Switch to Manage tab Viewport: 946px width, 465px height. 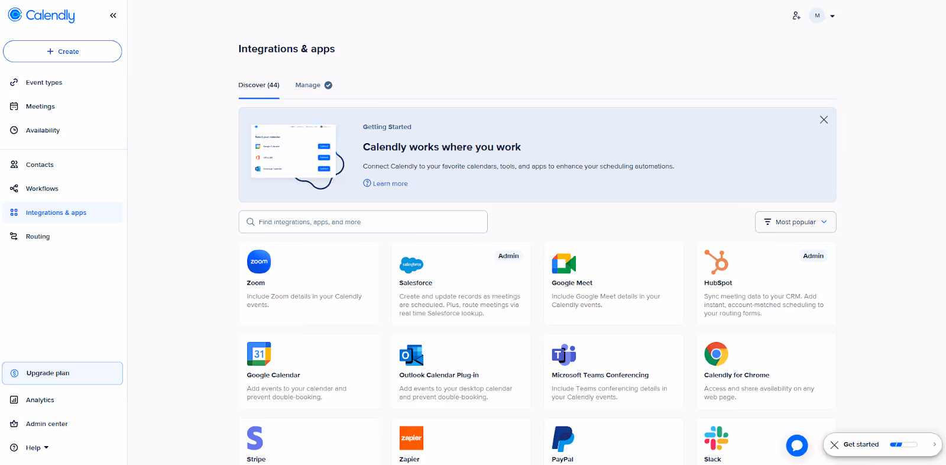tap(308, 85)
